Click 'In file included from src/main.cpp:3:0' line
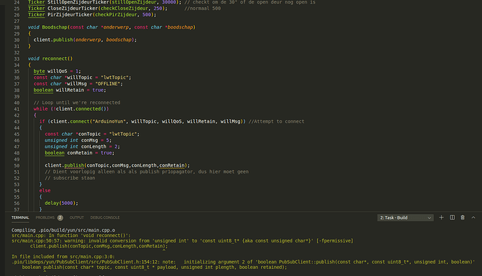Screen dimensions: 482x276 (x=63, y=256)
